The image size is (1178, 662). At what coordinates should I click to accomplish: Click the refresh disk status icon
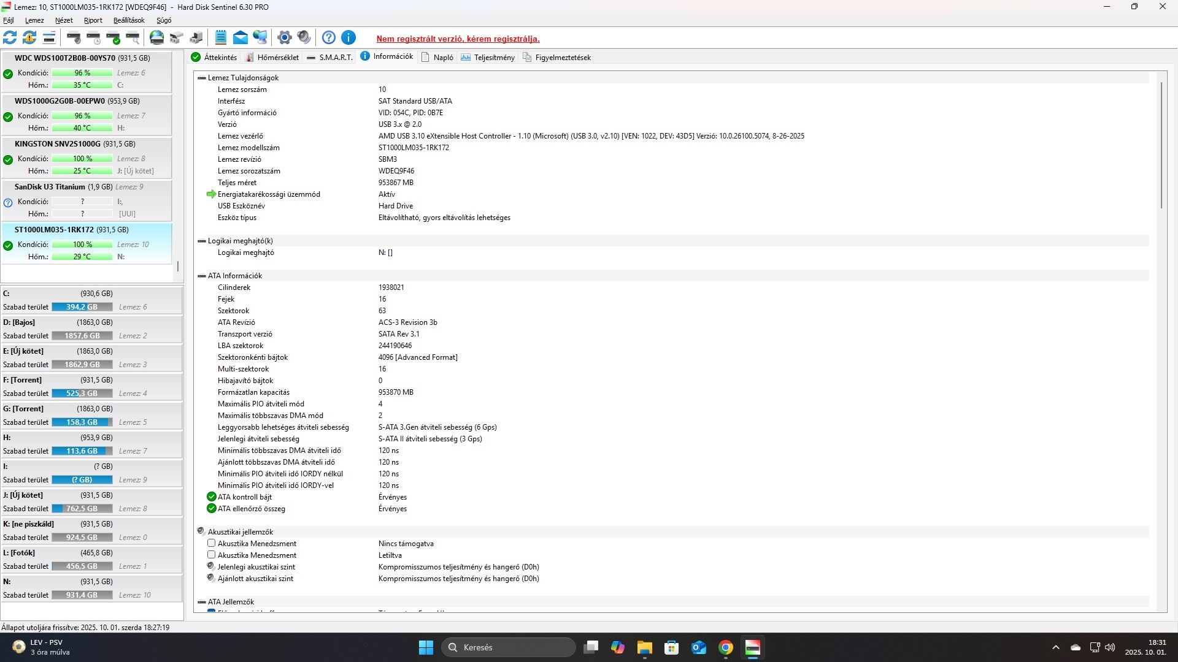[x=10, y=38]
